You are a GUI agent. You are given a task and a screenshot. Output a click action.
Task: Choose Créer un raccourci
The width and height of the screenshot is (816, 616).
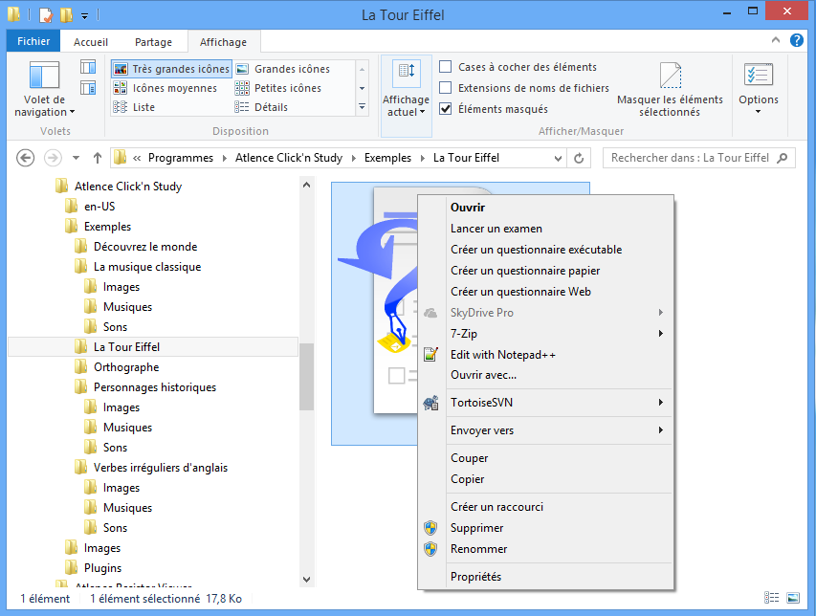[x=545, y=507]
